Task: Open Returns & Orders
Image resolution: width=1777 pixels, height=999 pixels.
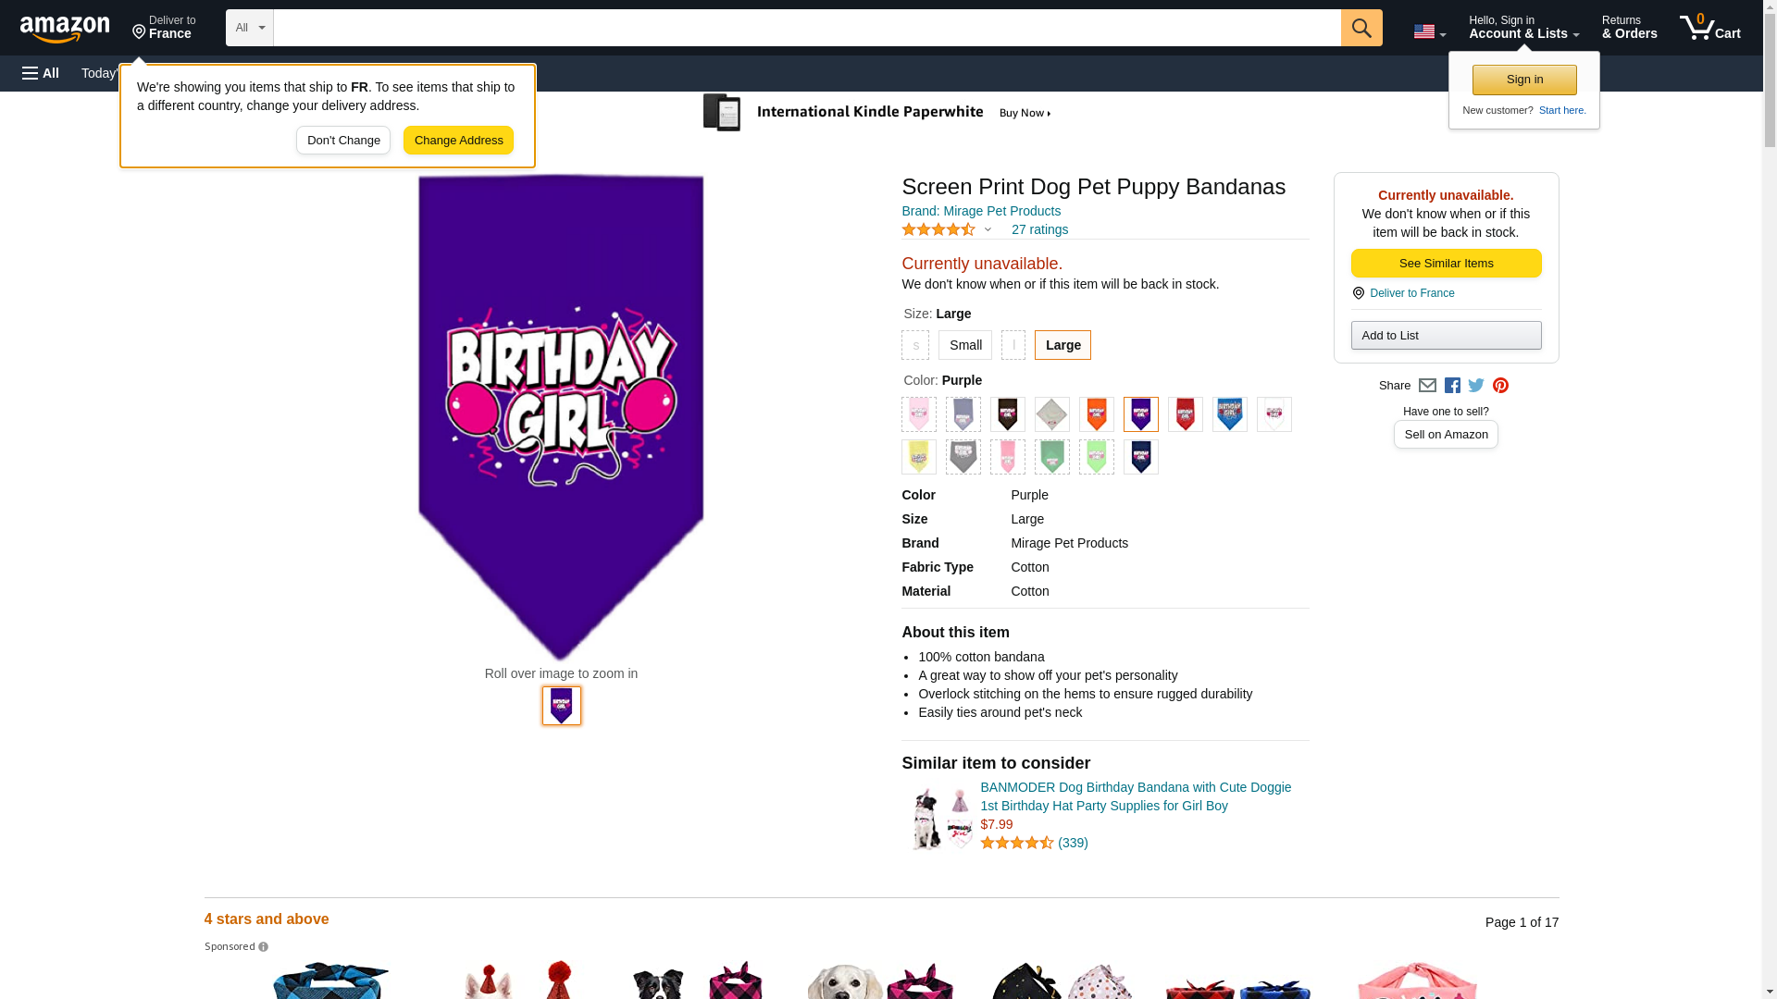Action: [1629, 28]
